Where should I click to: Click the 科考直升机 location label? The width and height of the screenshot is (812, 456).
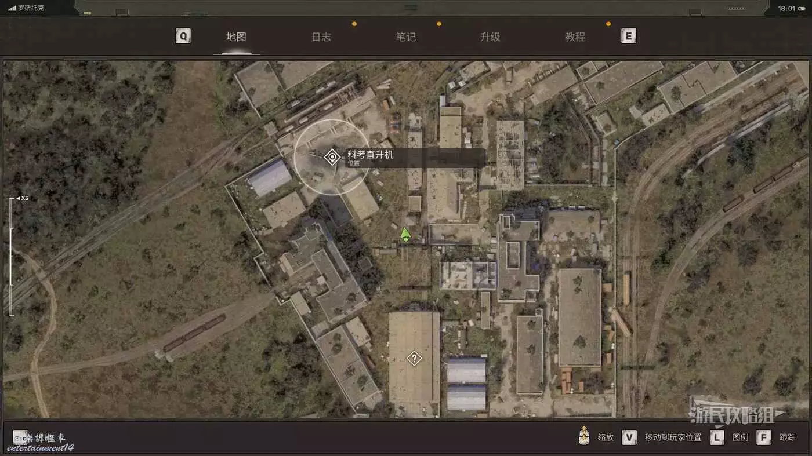(370, 155)
